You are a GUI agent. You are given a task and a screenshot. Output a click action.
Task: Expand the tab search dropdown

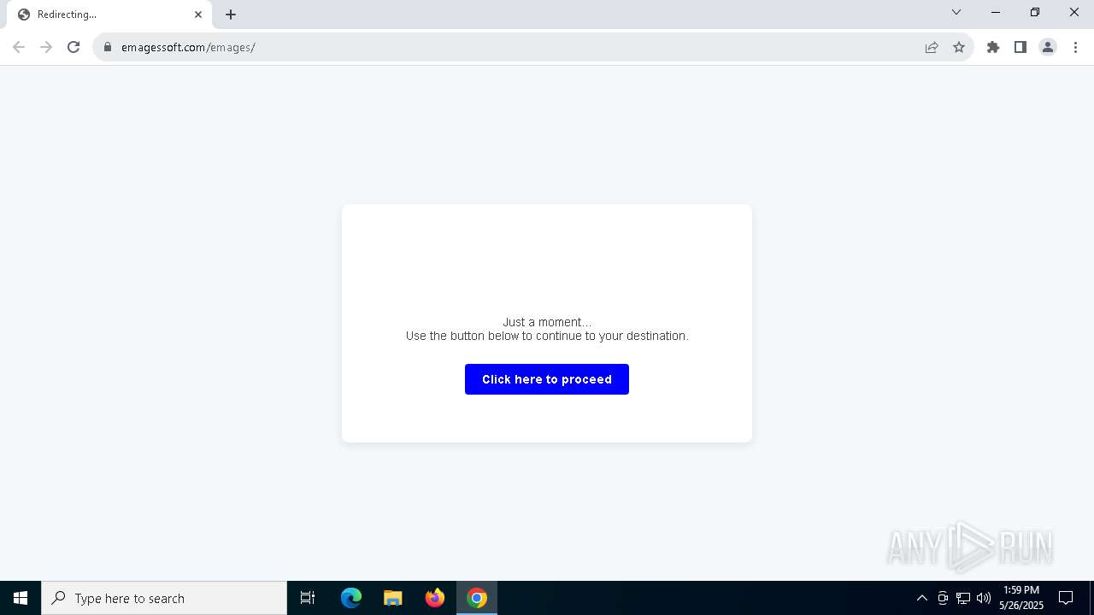(x=956, y=12)
